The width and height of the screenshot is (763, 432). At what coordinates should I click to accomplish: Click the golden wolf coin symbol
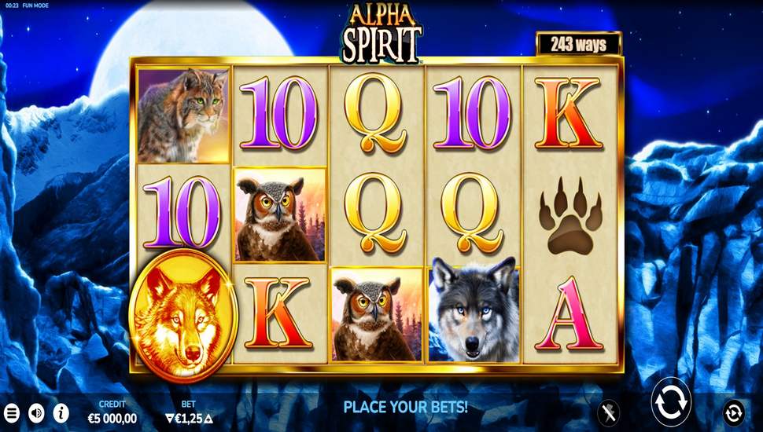tap(183, 316)
